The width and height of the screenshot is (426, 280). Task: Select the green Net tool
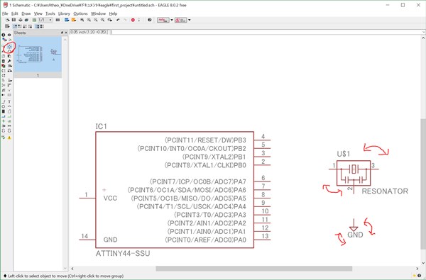9,116
